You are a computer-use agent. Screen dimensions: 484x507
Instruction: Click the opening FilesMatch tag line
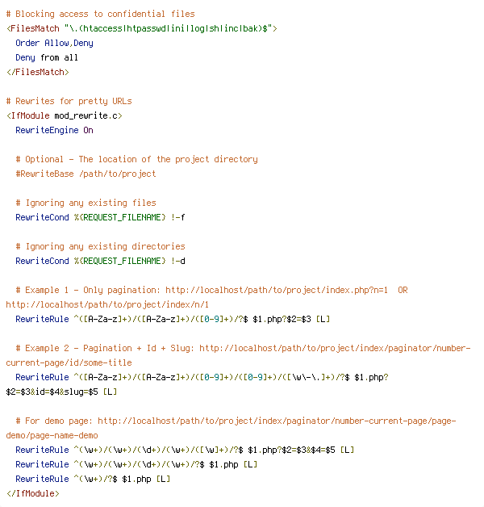[x=142, y=28]
